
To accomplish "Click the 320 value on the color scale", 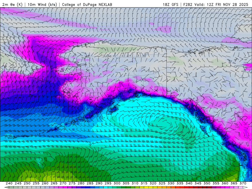I will coord(153,183).
